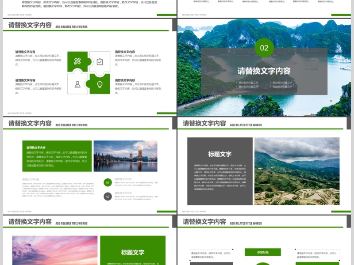Select the lightbulb puzzle piece icon
Screen dimensions: 354x265
(100, 84)
